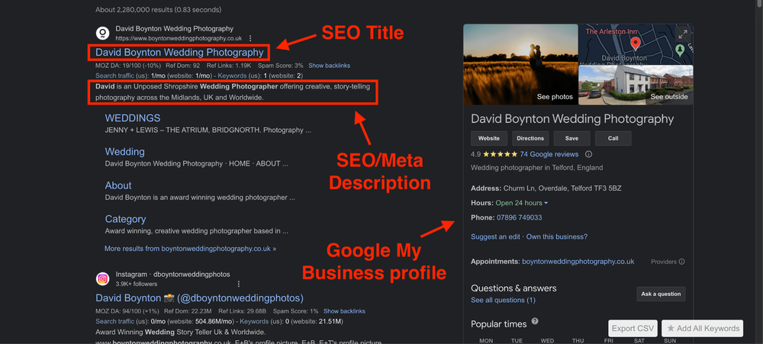763x344 pixels.
Task: Open the Category sitelink
Action: 125,219
